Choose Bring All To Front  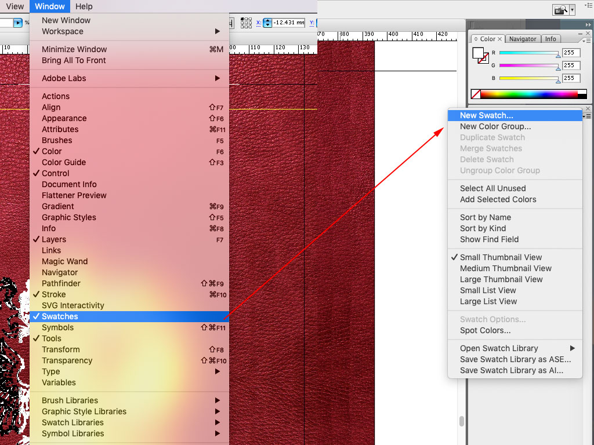[129, 60]
